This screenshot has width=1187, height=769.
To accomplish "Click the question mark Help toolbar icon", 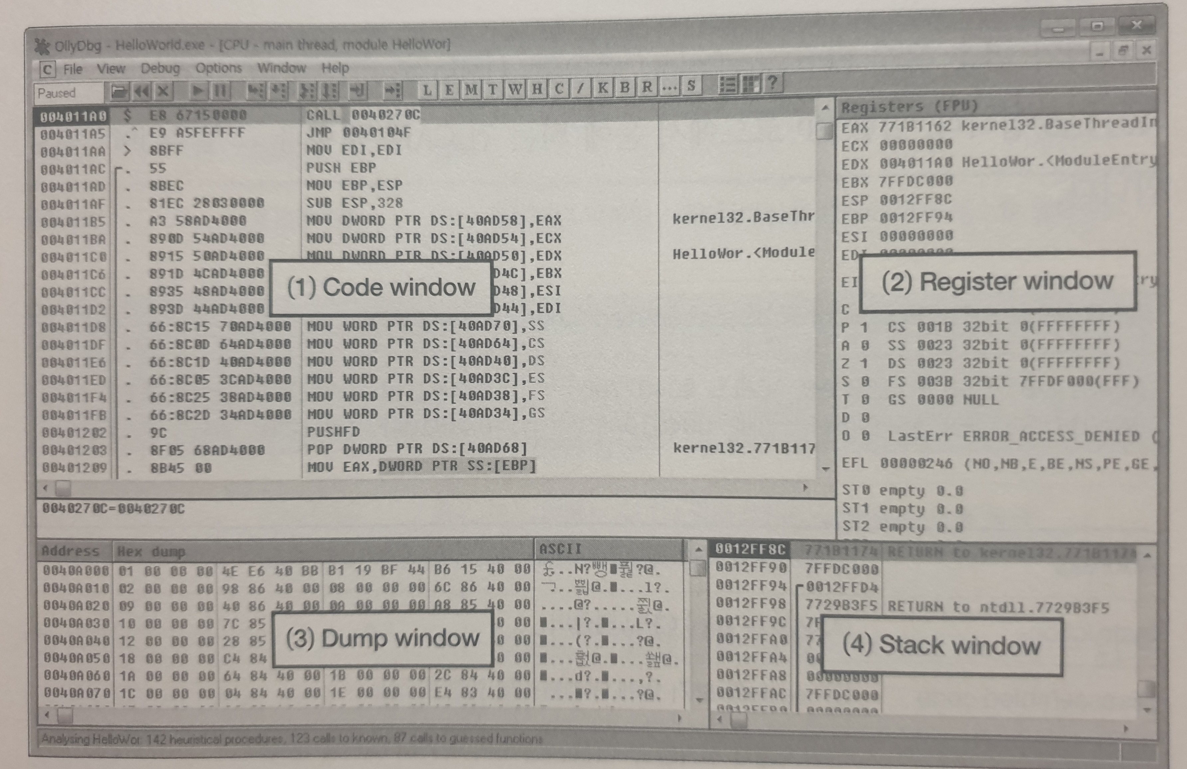I will pyautogui.click(x=773, y=83).
